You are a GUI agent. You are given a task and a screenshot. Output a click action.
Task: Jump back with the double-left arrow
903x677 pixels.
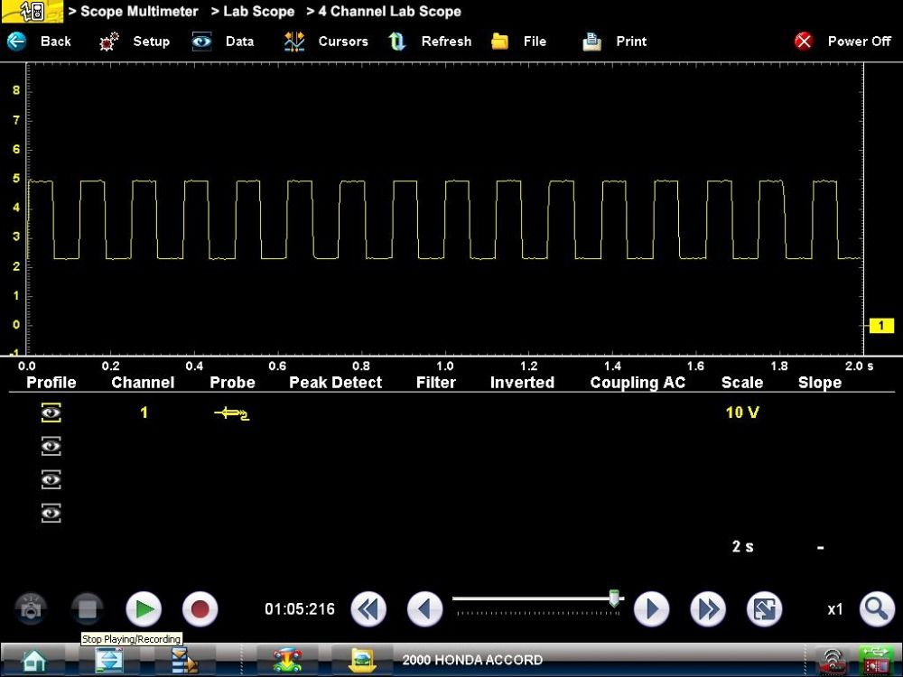[x=368, y=610]
